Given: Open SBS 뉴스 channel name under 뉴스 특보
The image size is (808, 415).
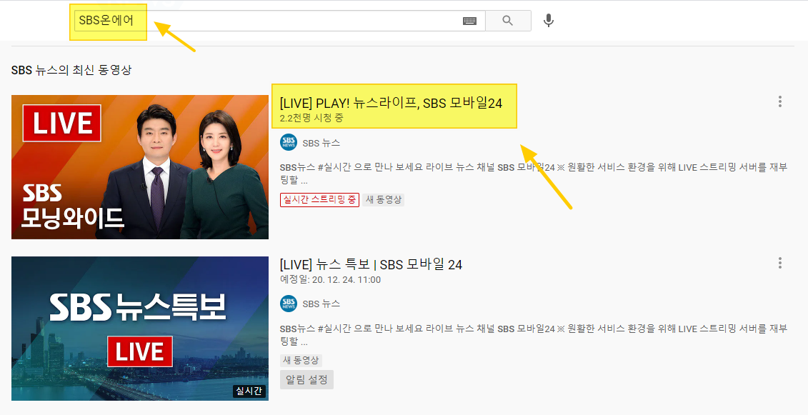Looking at the screenshot, I should (321, 304).
